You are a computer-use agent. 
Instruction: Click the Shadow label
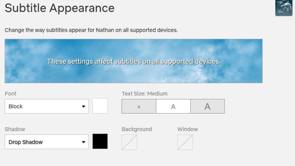coord(15,129)
